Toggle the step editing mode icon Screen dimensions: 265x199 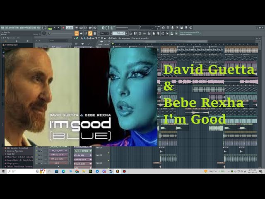click(x=86, y=33)
